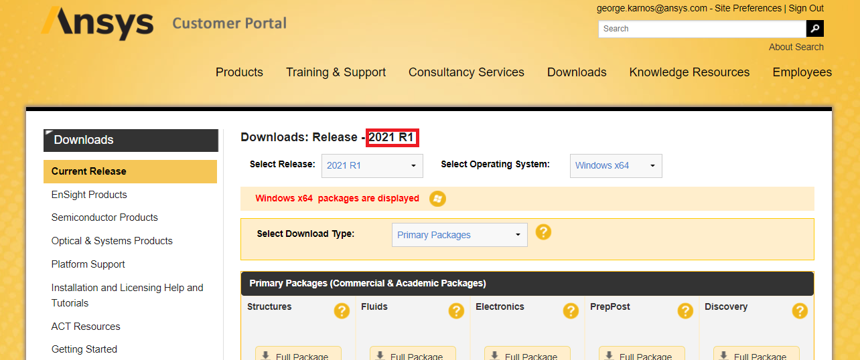Click the Electronics Full Package button

527,353
